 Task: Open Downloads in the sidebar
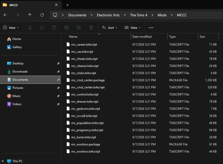20,72
